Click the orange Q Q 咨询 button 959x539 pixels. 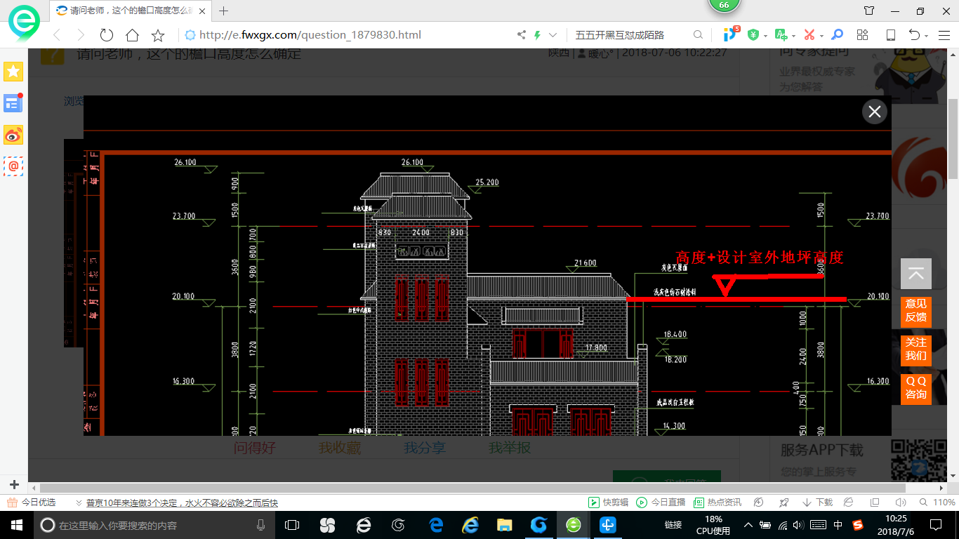pos(916,388)
